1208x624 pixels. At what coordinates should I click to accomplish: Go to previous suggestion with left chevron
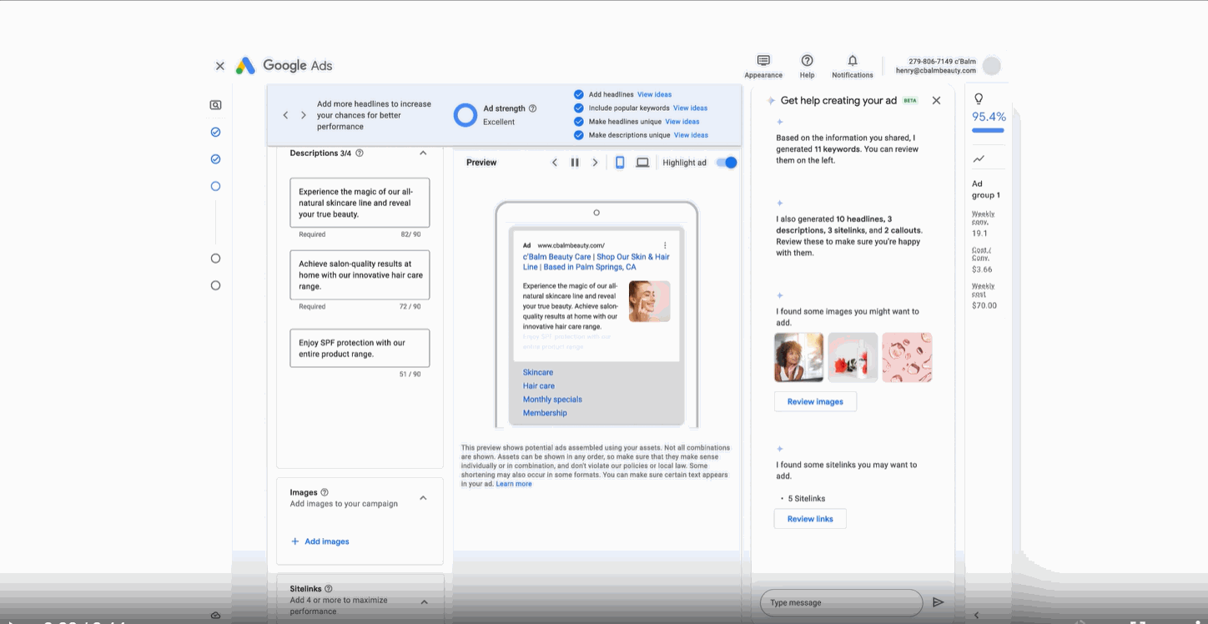(285, 115)
